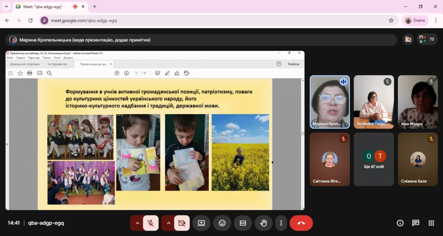This screenshot has height=236, width=443.
Task: Expand audio settings arrow next to microphone
Action: (x=137, y=223)
